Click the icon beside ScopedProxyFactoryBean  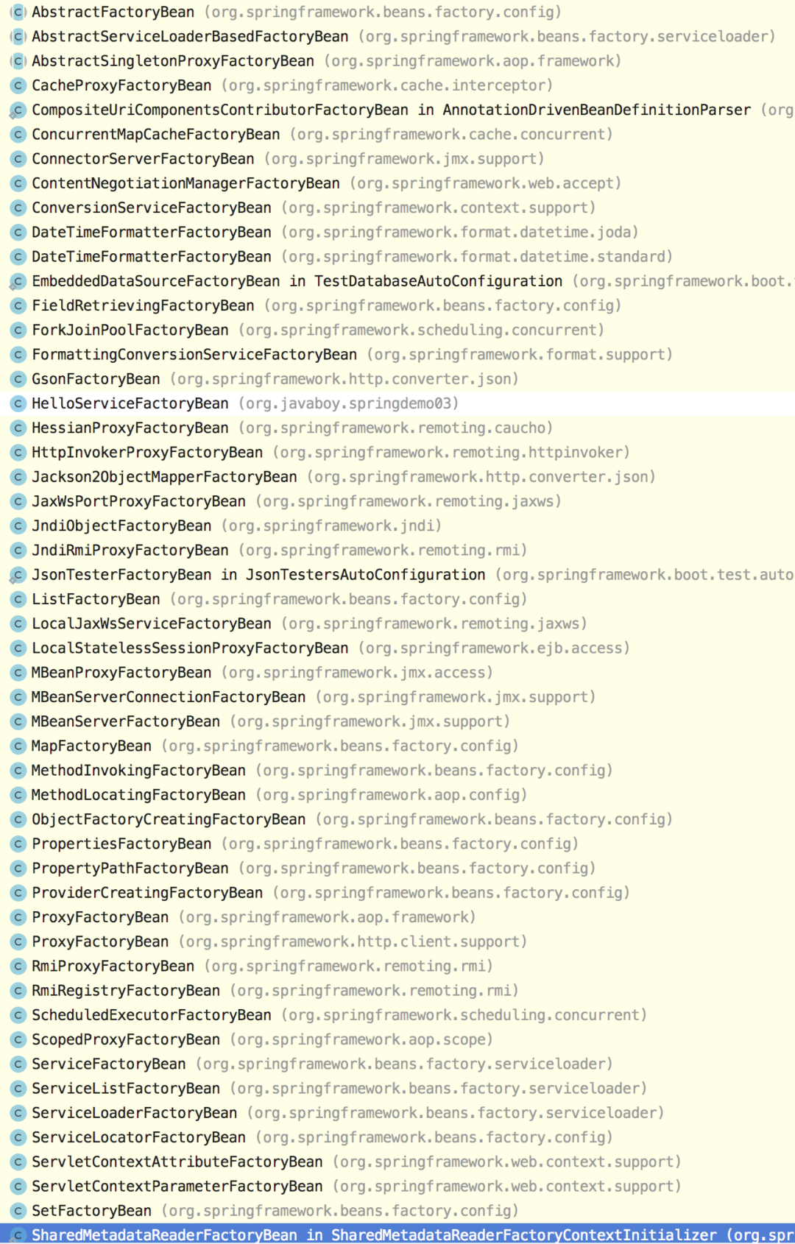pyautogui.click(x=18, y=1039)
